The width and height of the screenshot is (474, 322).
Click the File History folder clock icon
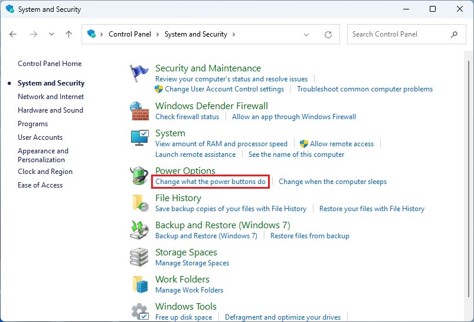pyautogui.click(x=140, y=203)
